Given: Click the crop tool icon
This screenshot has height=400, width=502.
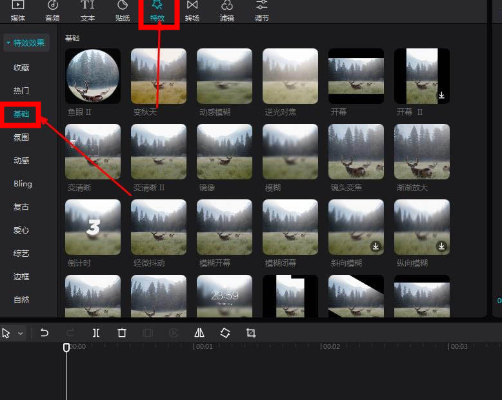Looking at the screenshot, I should pos(251,333).
